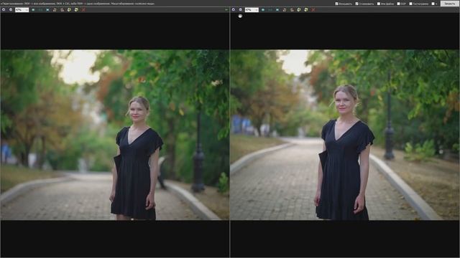Screen dimensions: 460x258
Task: Click red X icon in left pane toolbar
Action: click(x=83, y=9)
